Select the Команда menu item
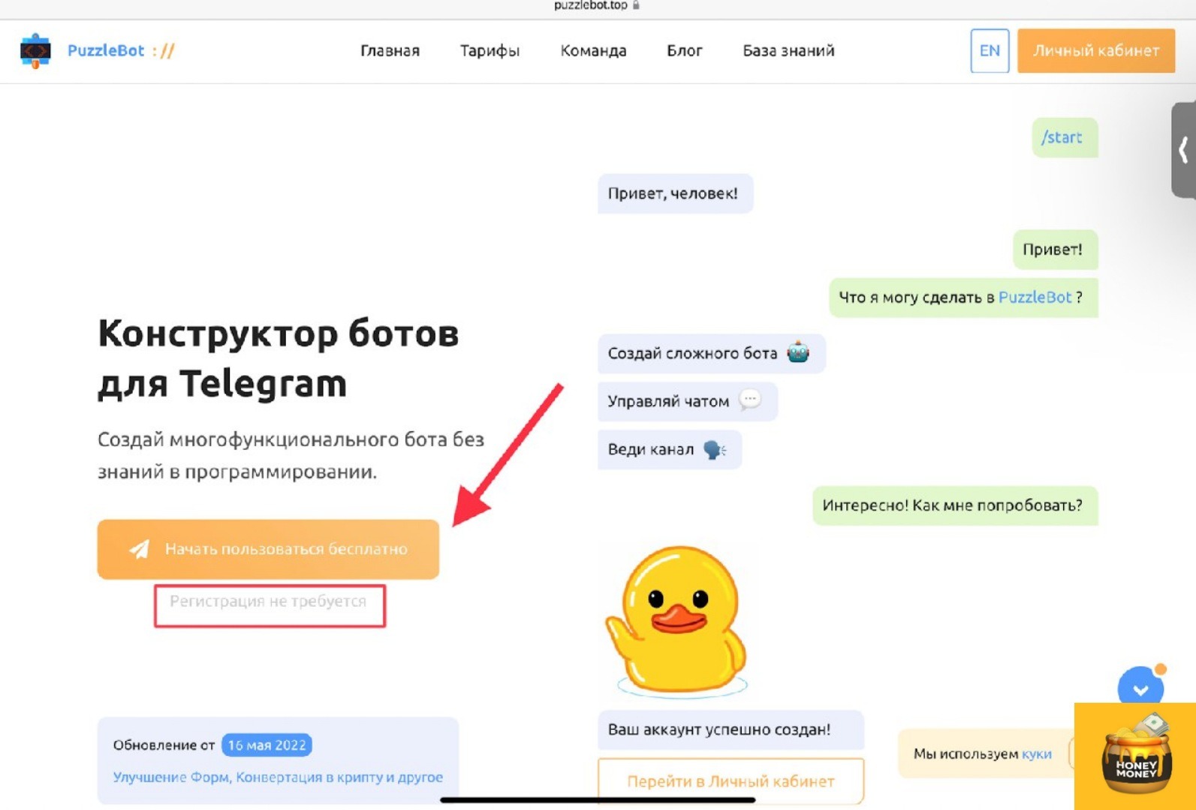The width and height of the screenshot is (1196, 810). (593, 51)
